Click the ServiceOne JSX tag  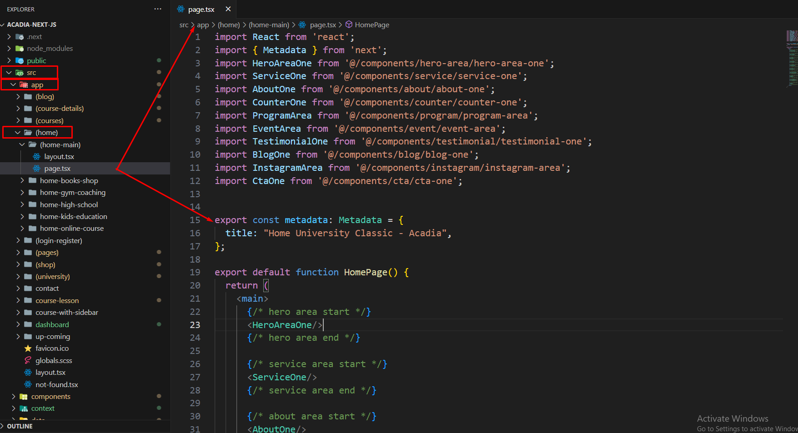click(x=279, y=377)
